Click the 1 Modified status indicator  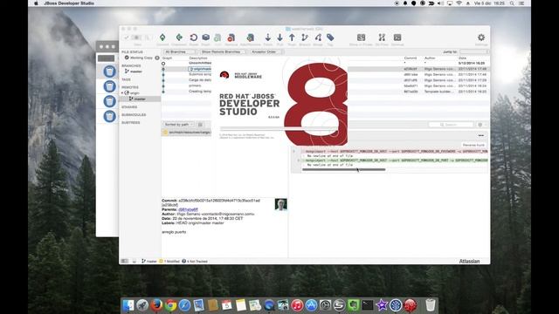pos(169,262)
